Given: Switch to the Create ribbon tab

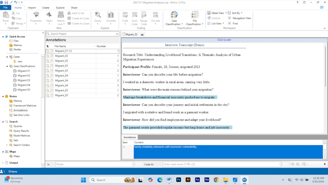Looking at the screenshot, I should (x=46, y=8).
